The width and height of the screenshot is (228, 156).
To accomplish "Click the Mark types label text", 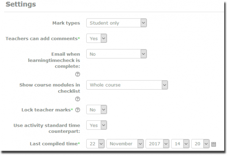I will click(x=66, y=23).
